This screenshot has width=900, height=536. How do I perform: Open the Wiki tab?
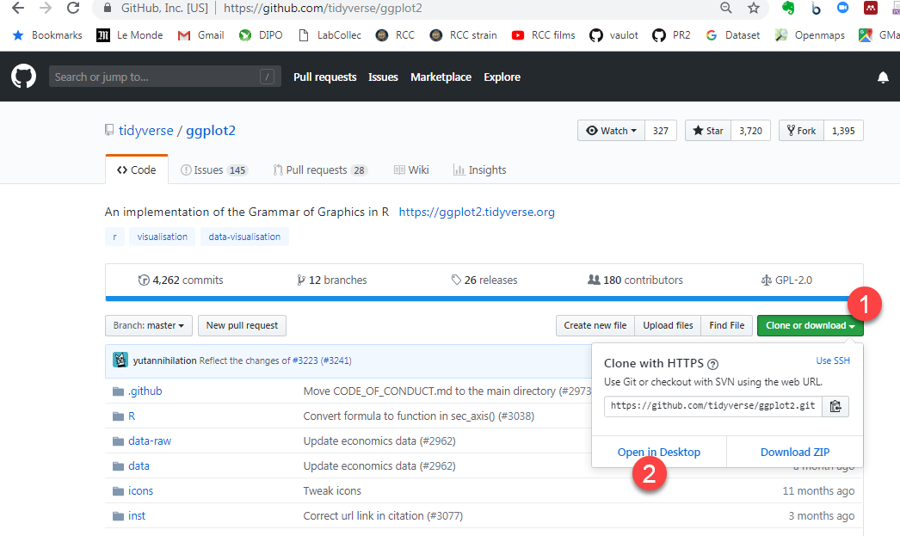[411, 169]
